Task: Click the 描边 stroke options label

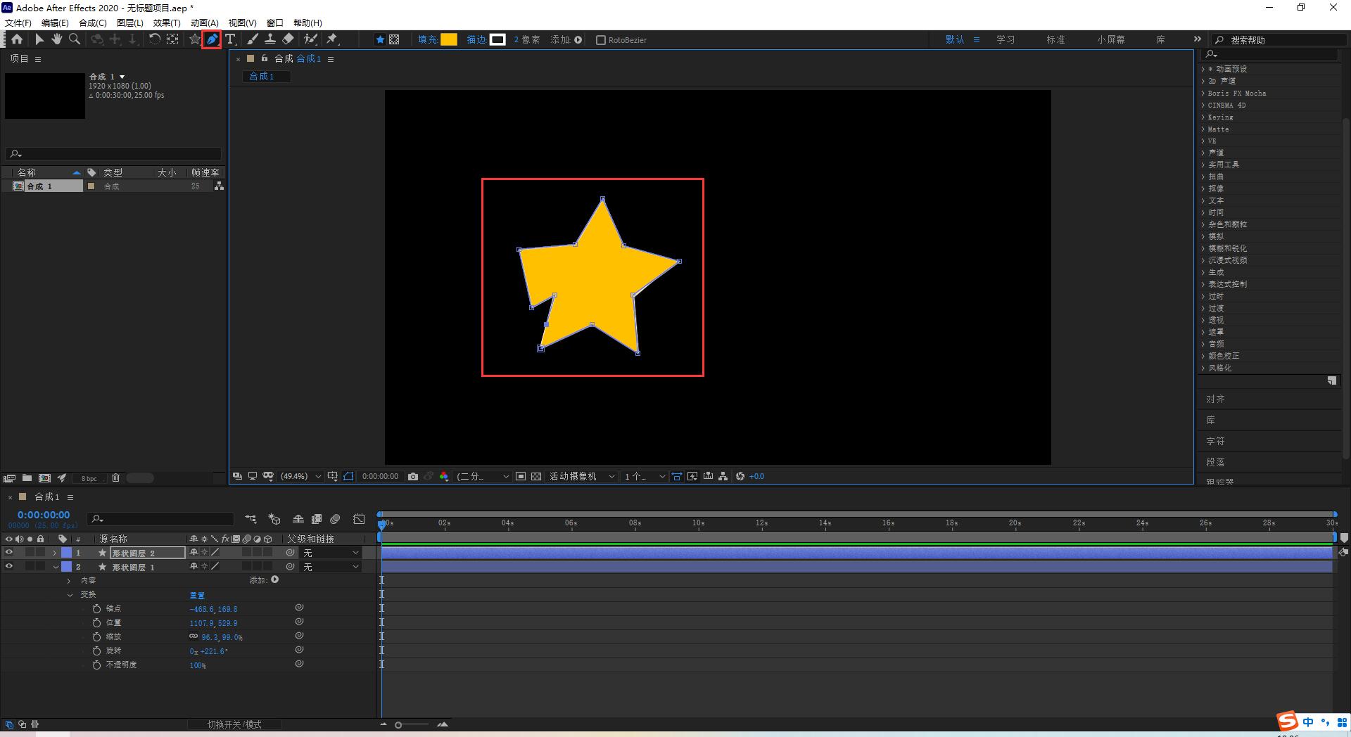Action: click(476, 40)
